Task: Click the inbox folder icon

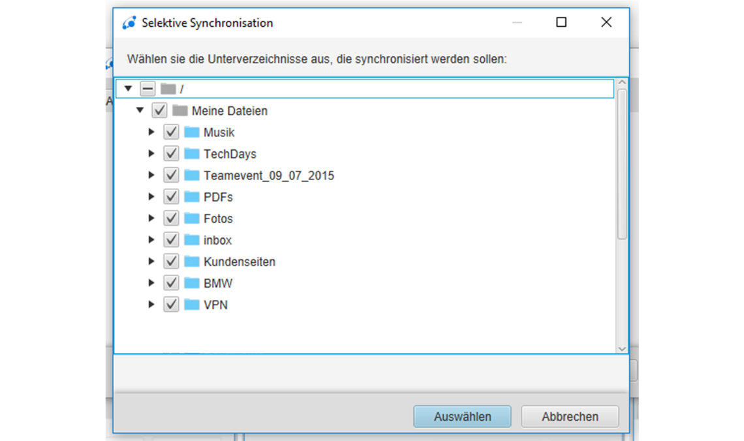Action: tap(192, 239)
